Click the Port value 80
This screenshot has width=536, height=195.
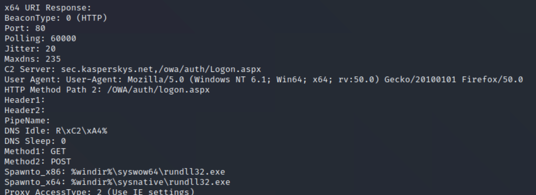[40, 28]
